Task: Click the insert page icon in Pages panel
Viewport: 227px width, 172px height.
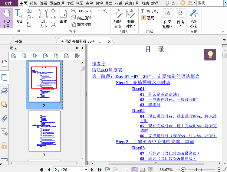Action: [x=56, y=56]
